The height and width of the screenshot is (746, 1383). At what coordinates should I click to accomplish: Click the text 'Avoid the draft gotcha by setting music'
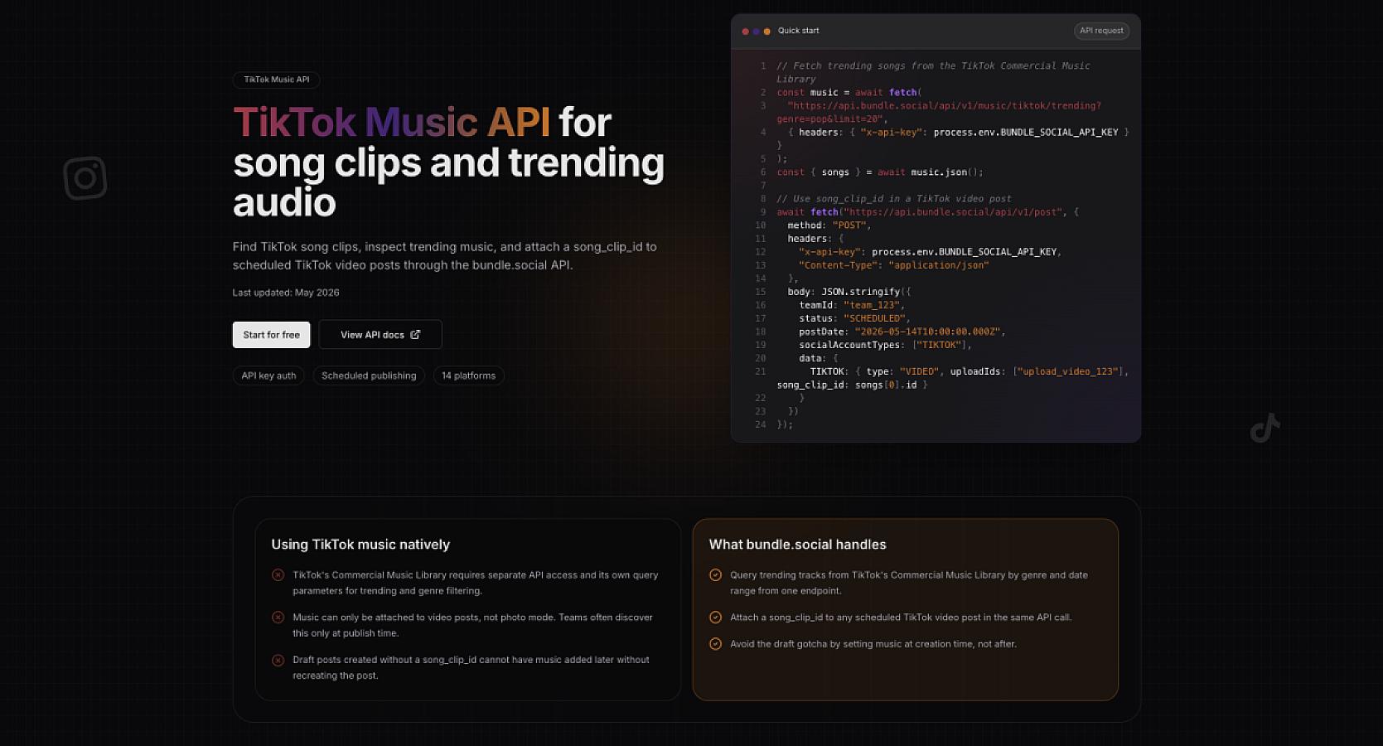coord(873,644)
